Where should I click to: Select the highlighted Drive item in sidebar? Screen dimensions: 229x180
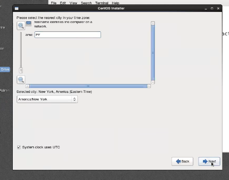click(5, 69)
